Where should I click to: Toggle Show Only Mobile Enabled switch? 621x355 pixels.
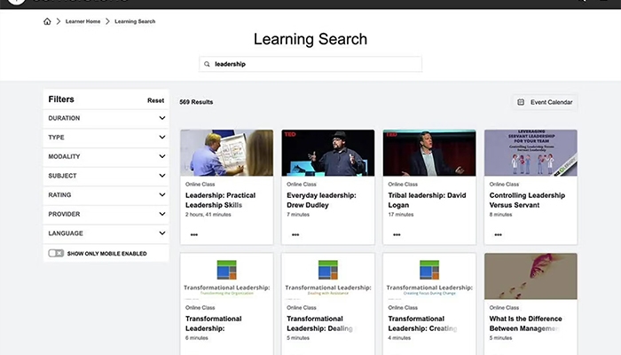point(56,253)
